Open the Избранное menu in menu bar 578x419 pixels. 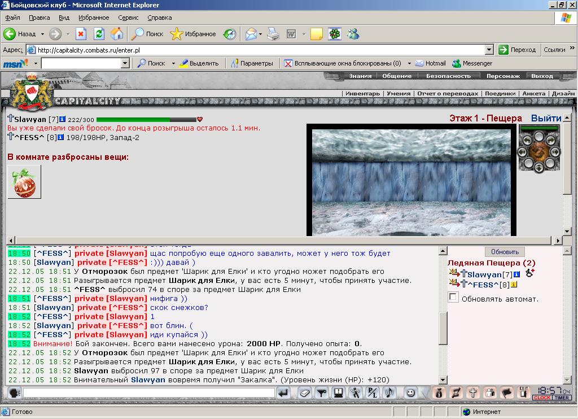pyautogui.click(x=94, y=18)
